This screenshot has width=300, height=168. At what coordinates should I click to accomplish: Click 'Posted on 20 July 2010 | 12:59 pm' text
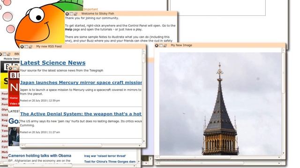pyautogui.click(x=40, y=101)
